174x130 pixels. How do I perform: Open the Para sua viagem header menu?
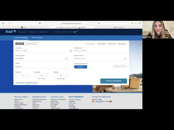click(23, 32)
